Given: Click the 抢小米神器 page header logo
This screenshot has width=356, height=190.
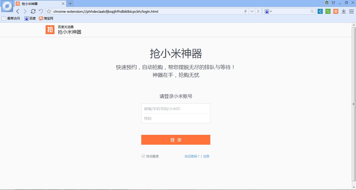Looking at the screenshot, I should click(50, 30).
